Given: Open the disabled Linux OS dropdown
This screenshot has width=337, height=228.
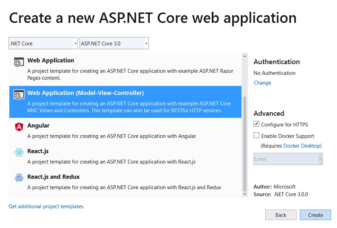Looking at the screenshot, I should [x=288, y=159].
